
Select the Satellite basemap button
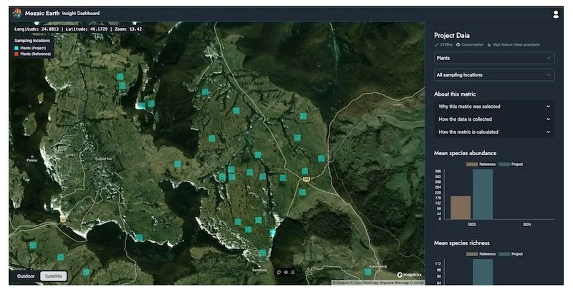pyautogui.click(x=53, y=276)
